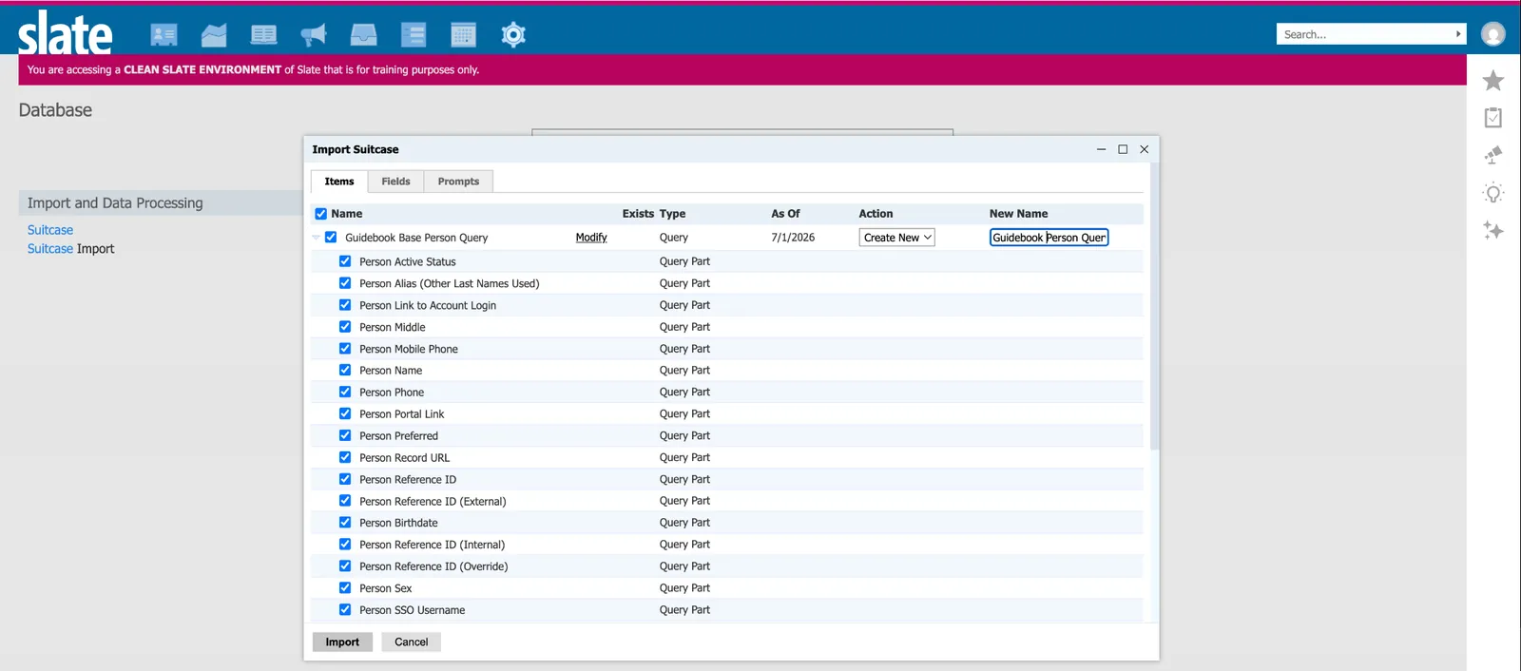Open the Suitcase Import link
The image size is (1521, 671).
tap(70, 249)
